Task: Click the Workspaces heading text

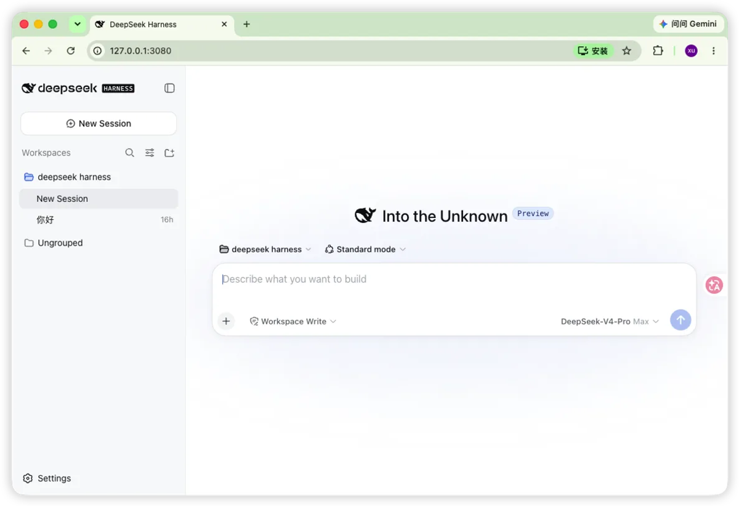Action: [46, 153]
